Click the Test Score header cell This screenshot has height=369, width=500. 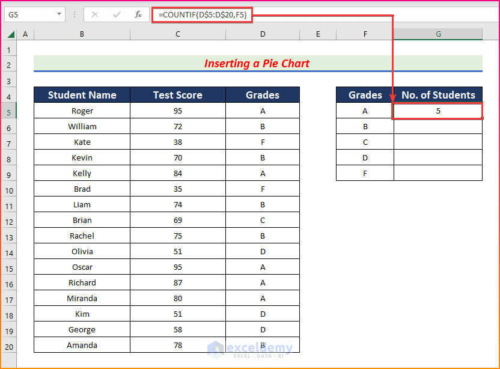[178, 95]
